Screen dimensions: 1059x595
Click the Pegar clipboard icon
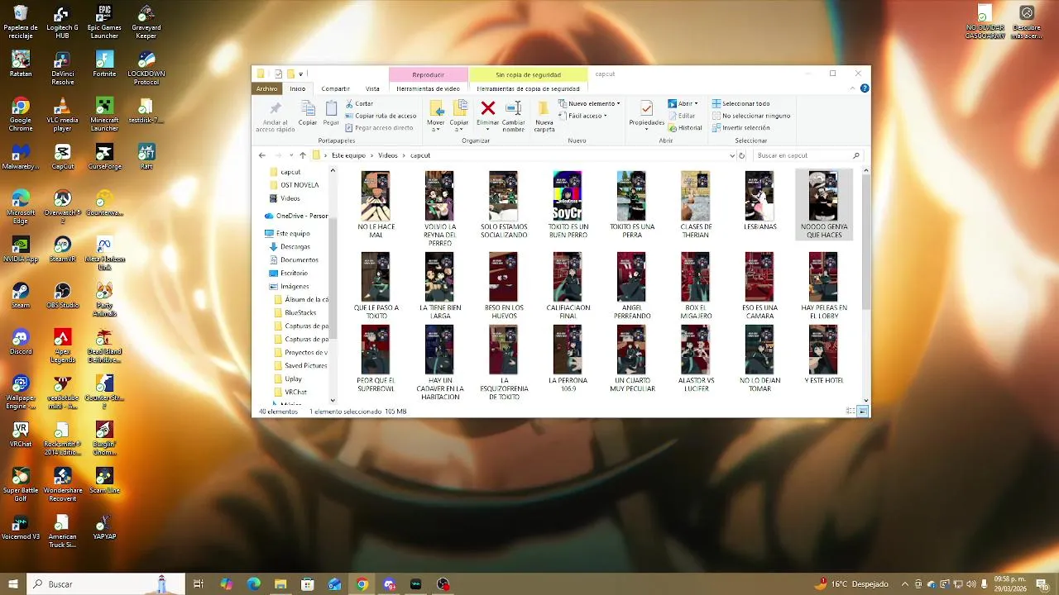pyautogui.click(x=331, y=108)
